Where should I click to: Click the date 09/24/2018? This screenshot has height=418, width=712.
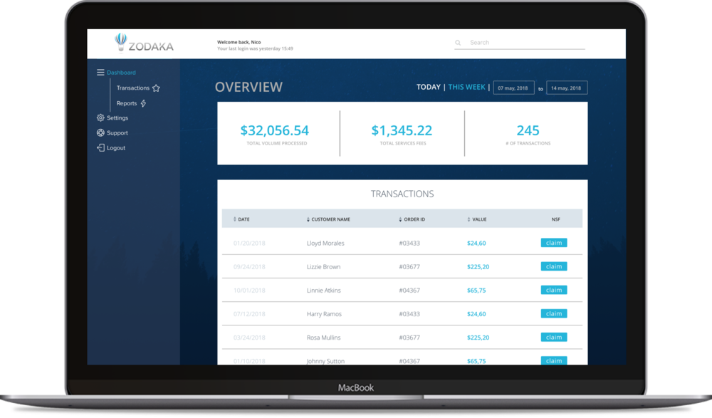coord(248,267)
